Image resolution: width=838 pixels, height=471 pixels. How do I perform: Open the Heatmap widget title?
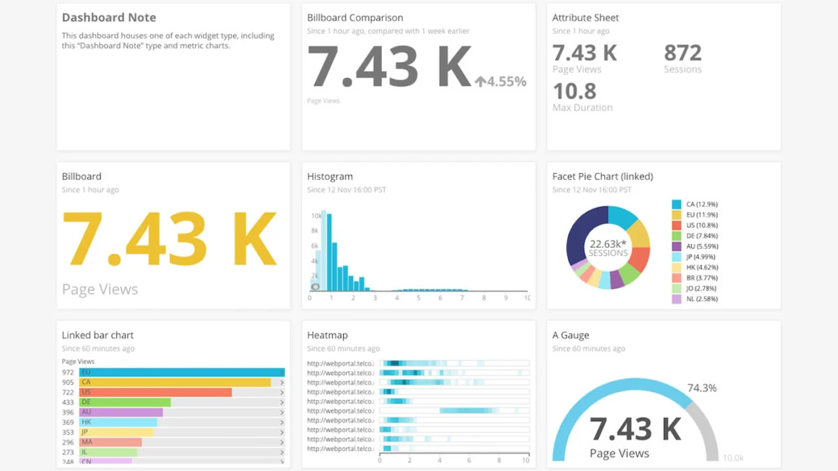click(x=327, y=336)
